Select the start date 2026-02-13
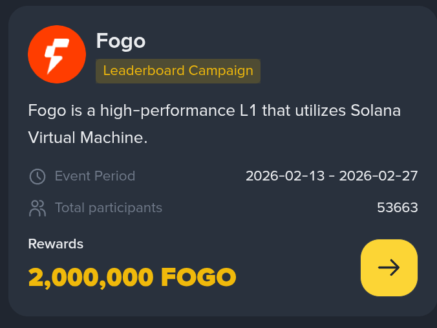The width and height of the screenshot is (437, 328). pos(285,176)
